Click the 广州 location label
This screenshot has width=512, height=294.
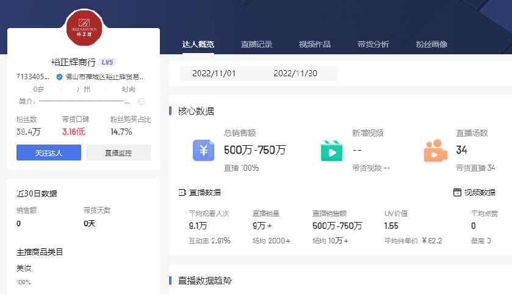83,90
